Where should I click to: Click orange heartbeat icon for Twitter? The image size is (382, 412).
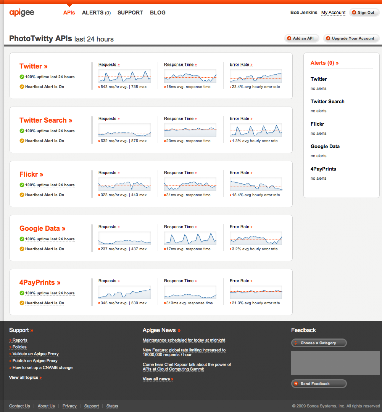click(x=22, y=87)
